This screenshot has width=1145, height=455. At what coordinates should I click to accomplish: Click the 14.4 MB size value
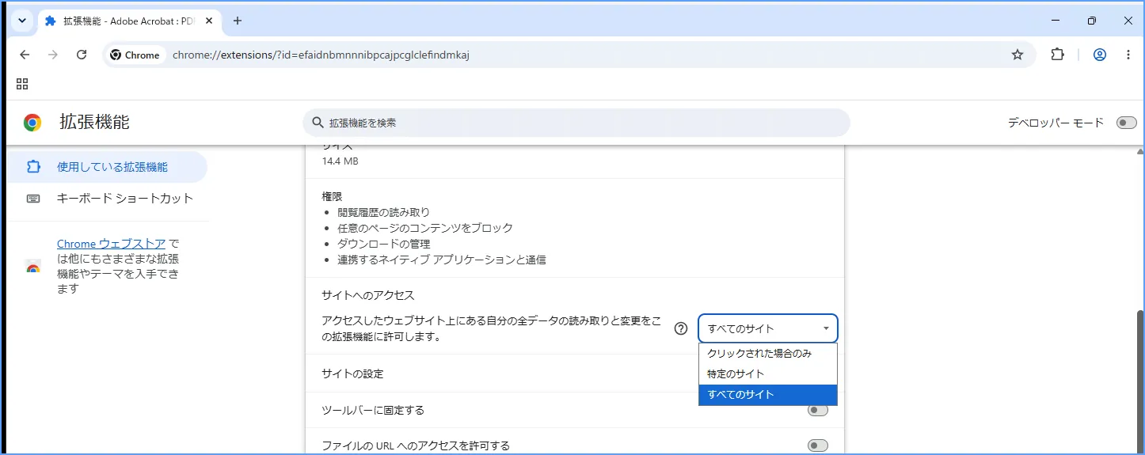coord(340,161)
